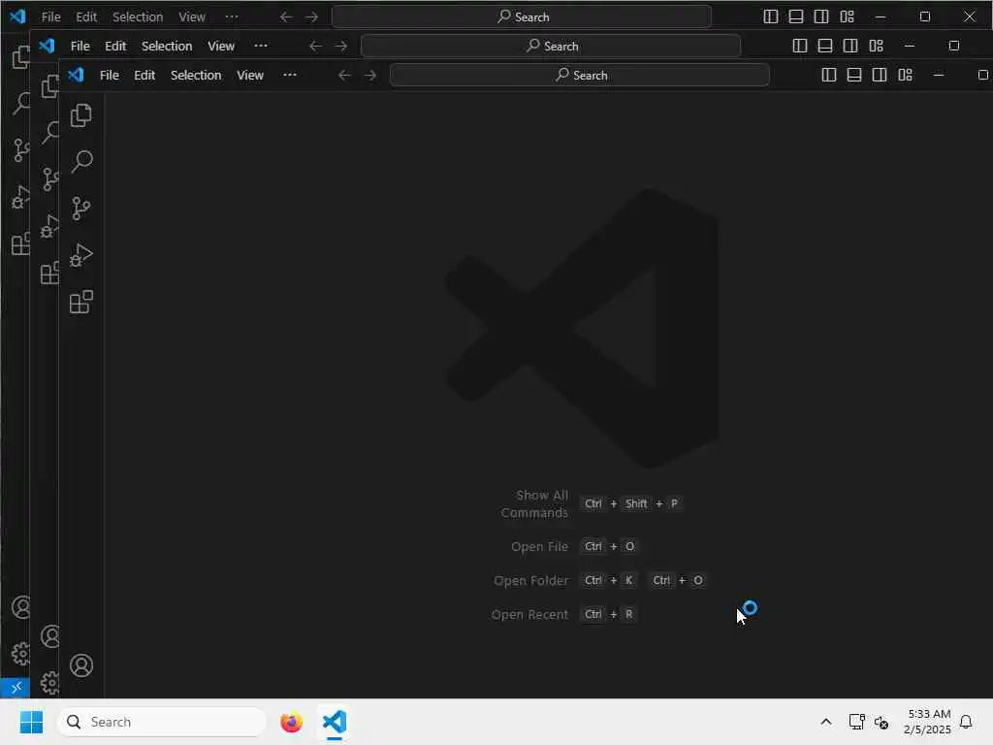
Task: Open the network icon in system tray
Action: coord(857,722)
